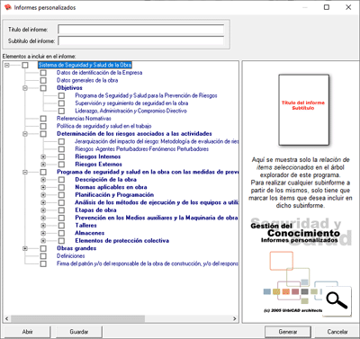Expand the Almacenes node
The height and width of the screenshot is (339, 360).
43,233
